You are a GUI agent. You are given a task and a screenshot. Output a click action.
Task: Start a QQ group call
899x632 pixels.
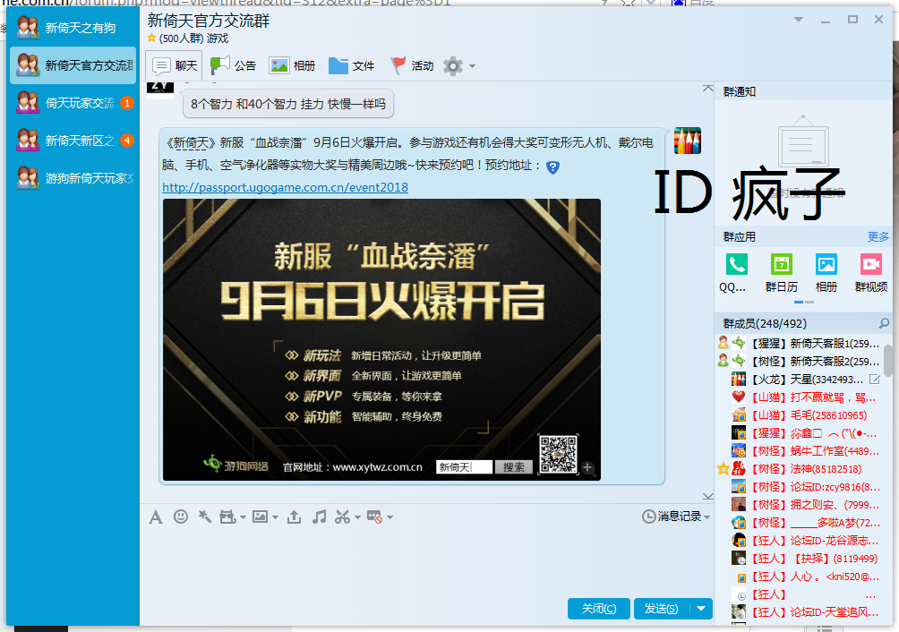click(735, 266)
